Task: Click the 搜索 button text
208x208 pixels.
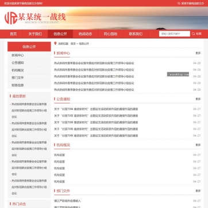Action: pyautogui.click(x=199, y=34)
